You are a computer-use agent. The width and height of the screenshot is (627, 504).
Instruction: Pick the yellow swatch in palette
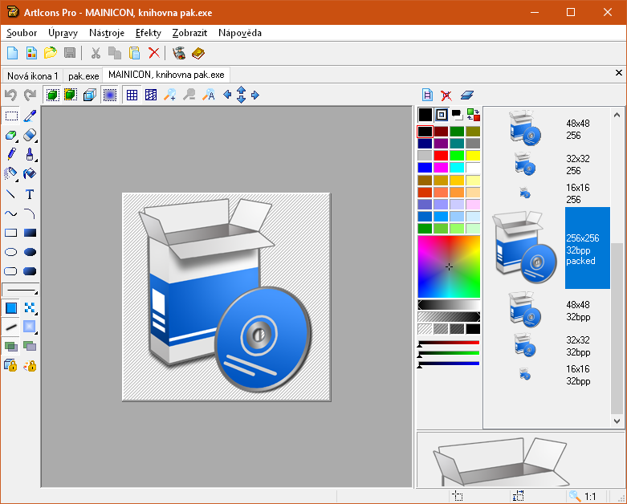pos(473,156)
